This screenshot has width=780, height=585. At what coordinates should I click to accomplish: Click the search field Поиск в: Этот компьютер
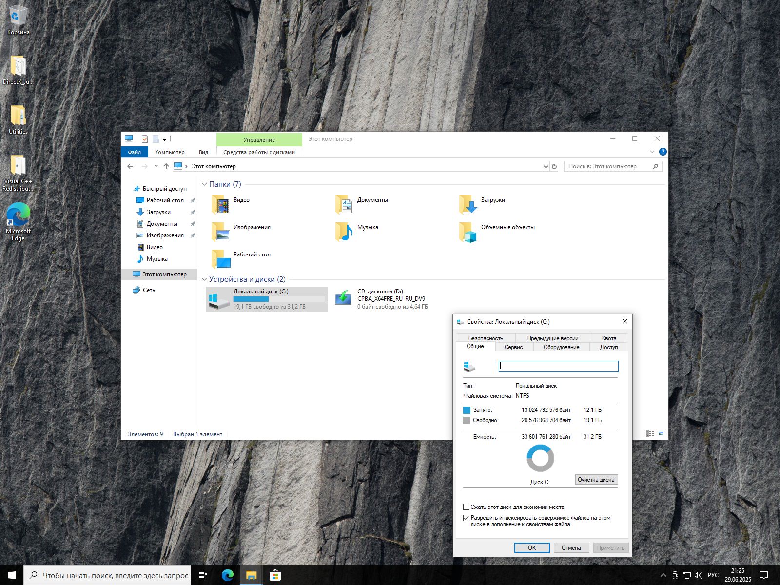[x=613, y=166]
